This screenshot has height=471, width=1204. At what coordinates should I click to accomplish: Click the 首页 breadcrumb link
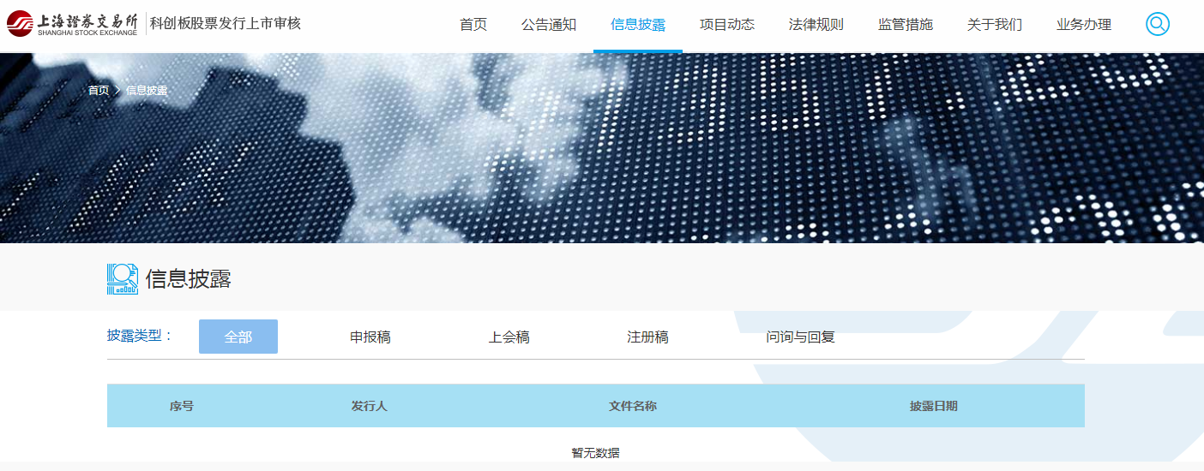(x=99, y=91)
